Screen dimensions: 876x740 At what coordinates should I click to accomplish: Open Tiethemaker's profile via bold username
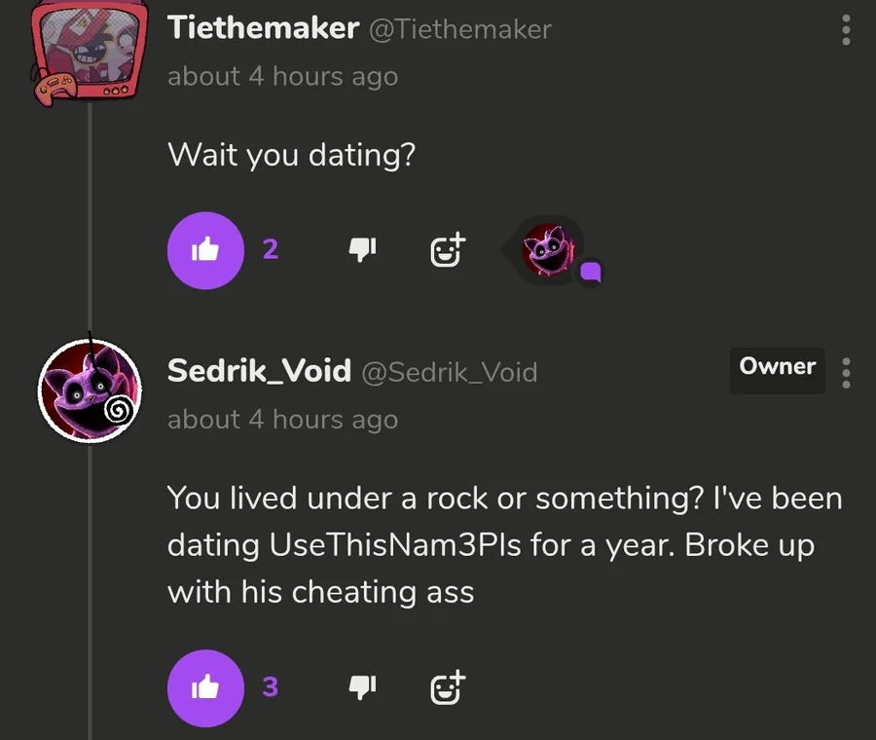pyautogui.click(x=263, y=28)
